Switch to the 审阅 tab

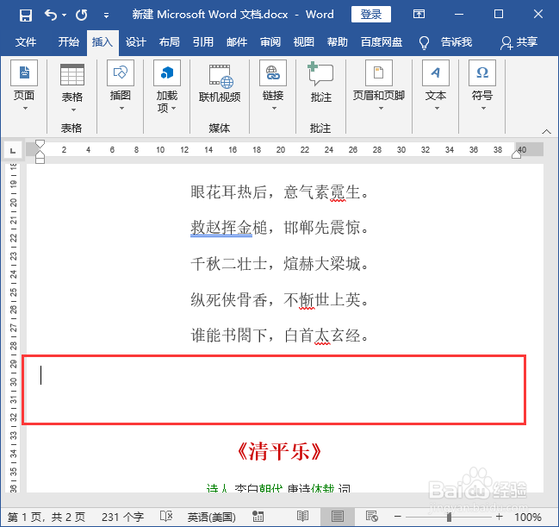coord(270,42)
